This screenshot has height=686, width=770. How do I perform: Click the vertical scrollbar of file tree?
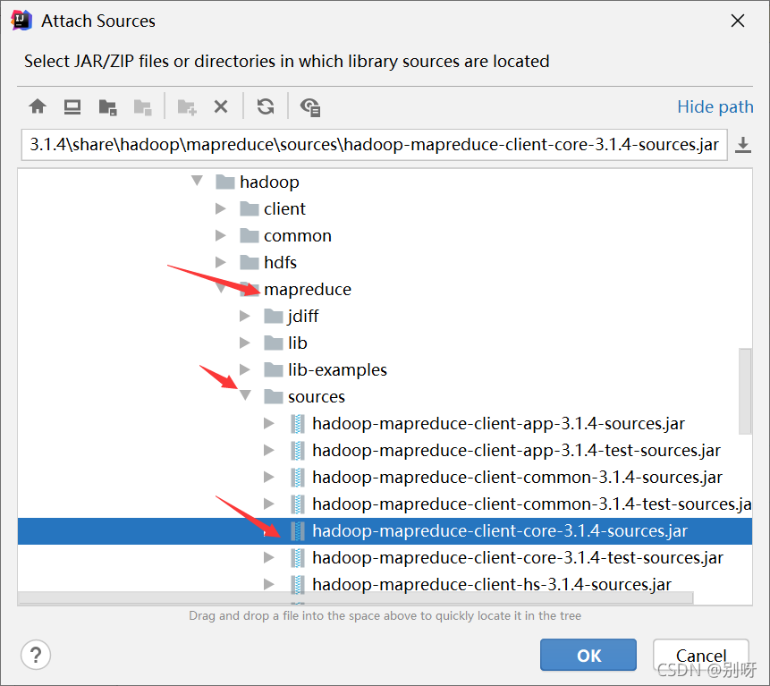click(x=745, y=392)
